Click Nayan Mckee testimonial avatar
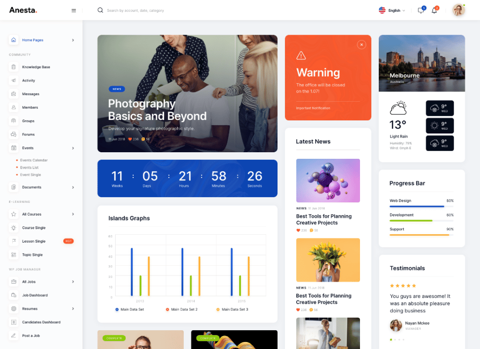The image size is (480, 349). point(396,326)
